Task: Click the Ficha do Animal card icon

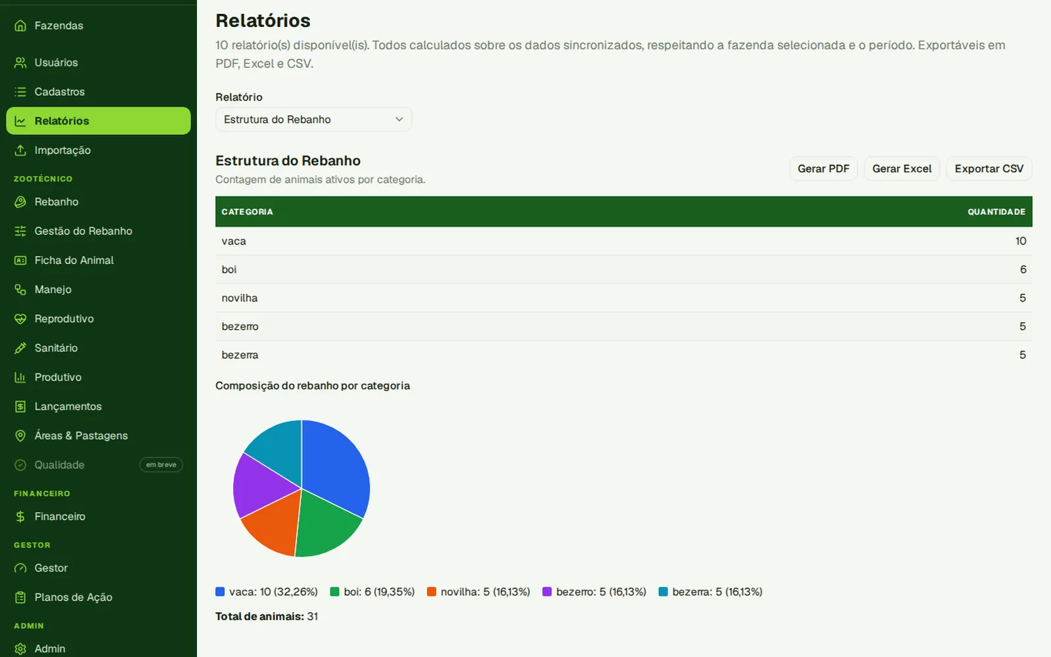Action: pyautogui.click(x=20, y=260)
